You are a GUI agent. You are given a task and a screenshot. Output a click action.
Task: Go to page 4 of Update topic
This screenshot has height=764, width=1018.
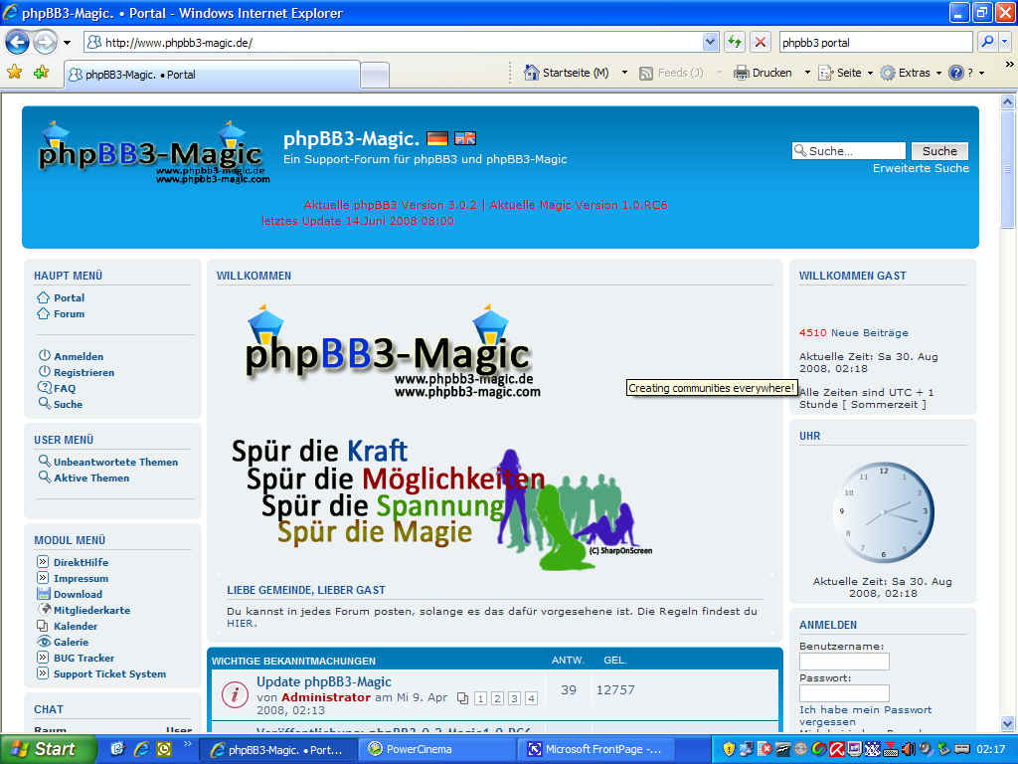point(531,698)
